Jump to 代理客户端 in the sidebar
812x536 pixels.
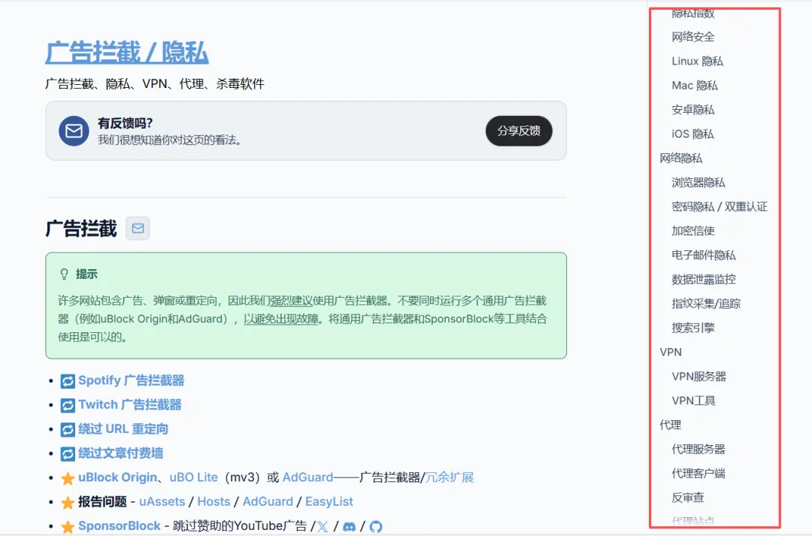698,474
